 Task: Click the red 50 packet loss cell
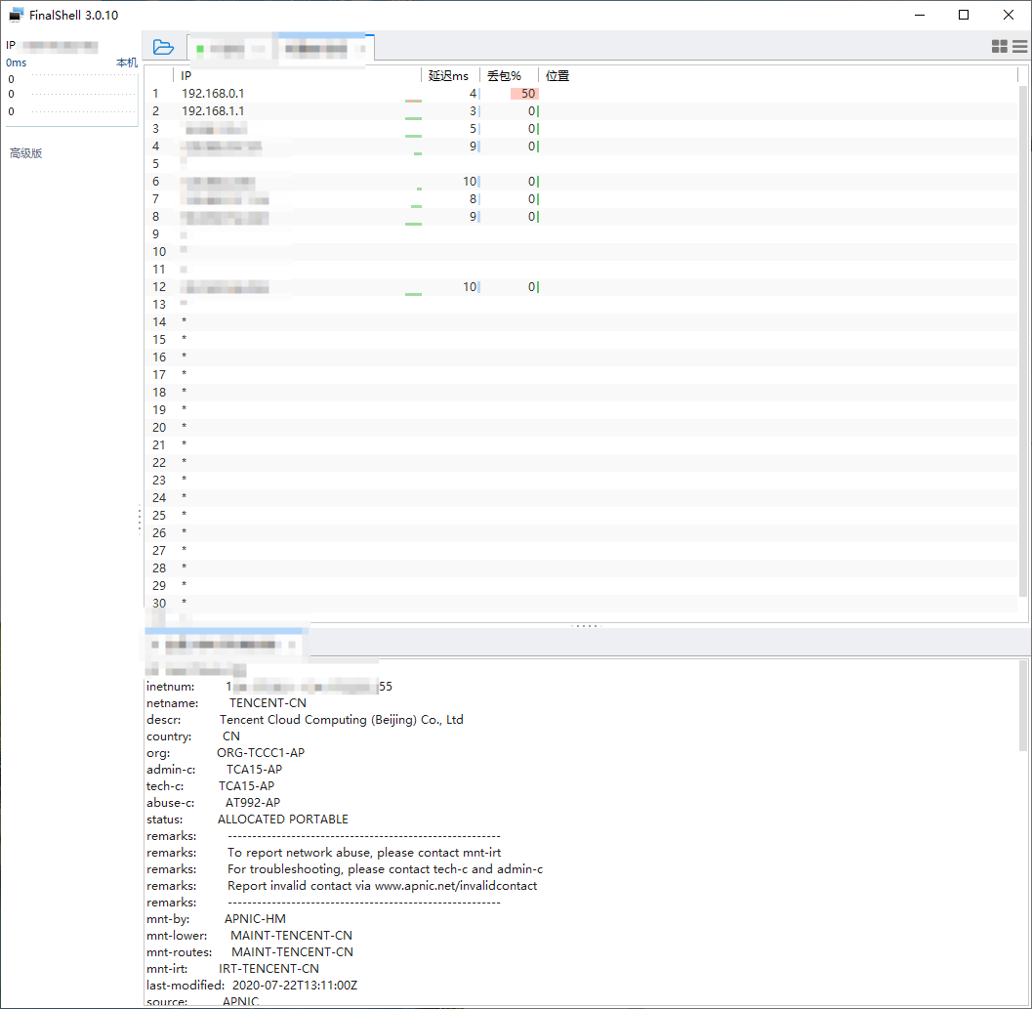click(x=524, y=94)
